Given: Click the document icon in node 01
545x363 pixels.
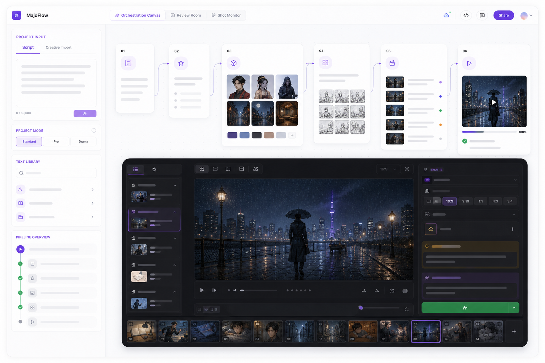Looking at the screenshot, I should click(128, 63).
